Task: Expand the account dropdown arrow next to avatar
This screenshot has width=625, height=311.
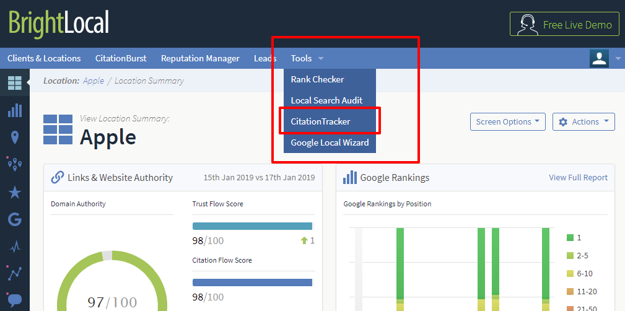Action: 618,59
